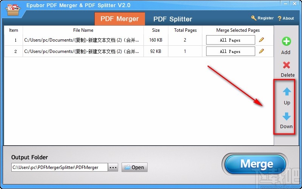Open the About help link
This screenshot has height=189, width=302.
286,18
